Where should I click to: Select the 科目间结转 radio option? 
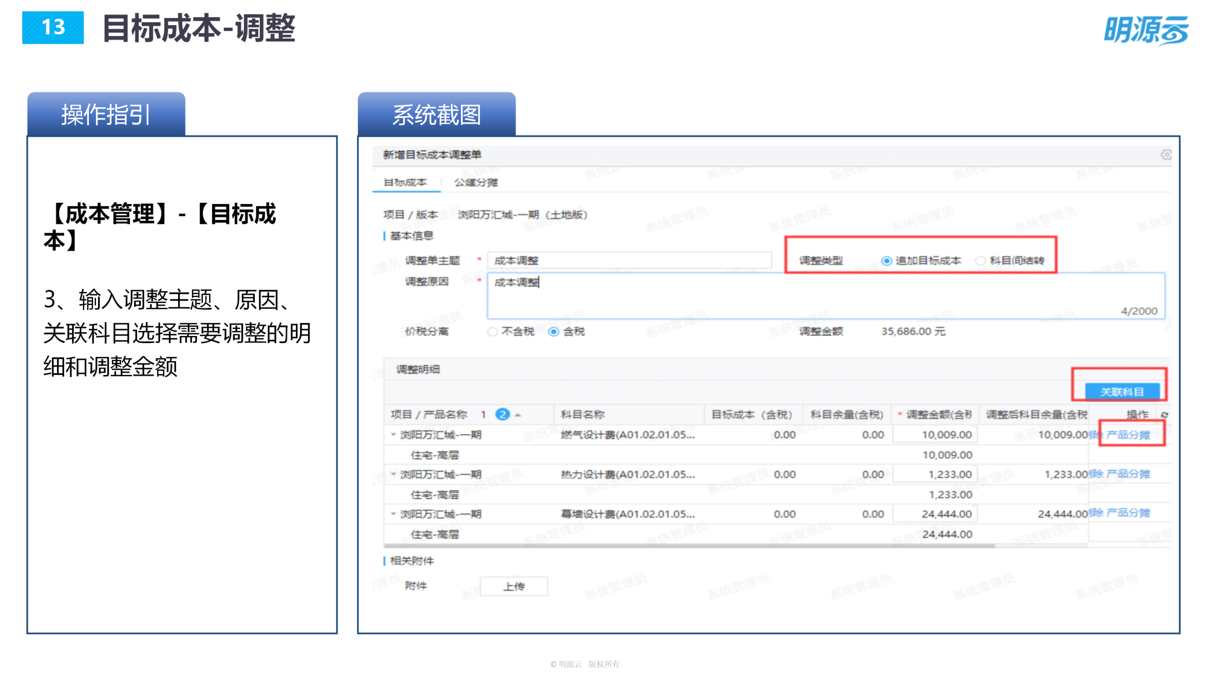(981, 260)
